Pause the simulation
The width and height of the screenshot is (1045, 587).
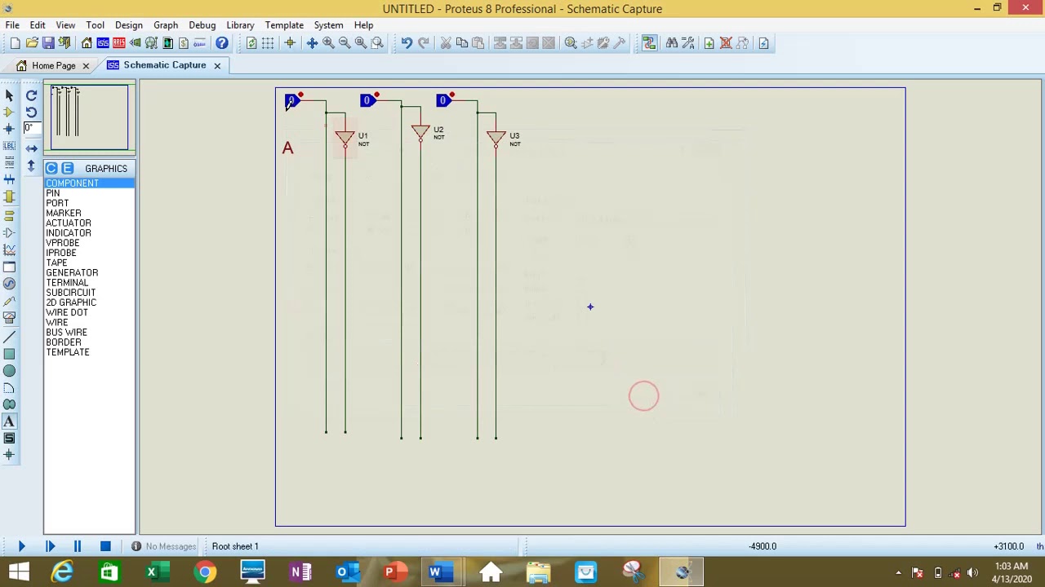[78, 546]
